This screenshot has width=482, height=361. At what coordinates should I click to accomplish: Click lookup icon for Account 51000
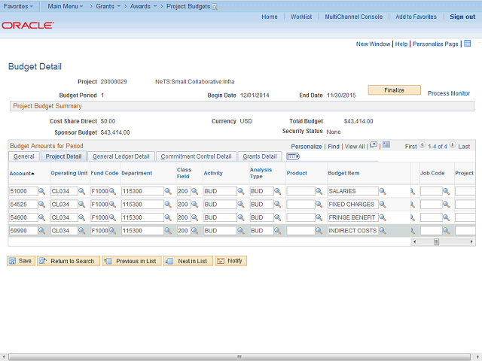pos(42,192)
